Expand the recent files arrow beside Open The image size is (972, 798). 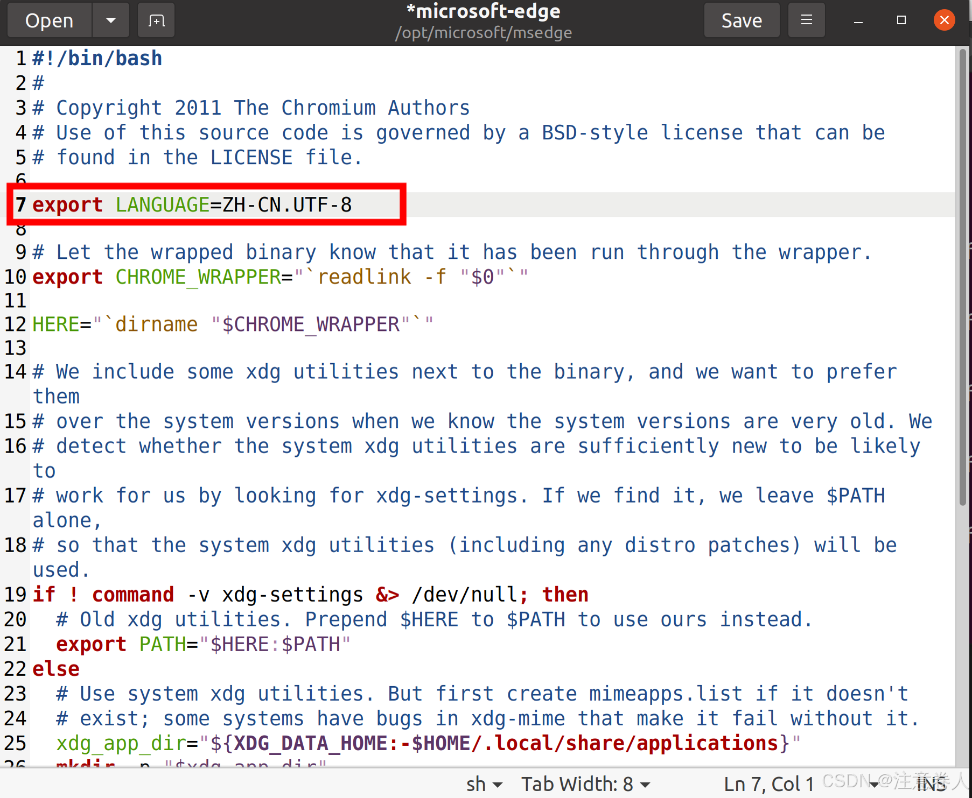coord(111,20)
